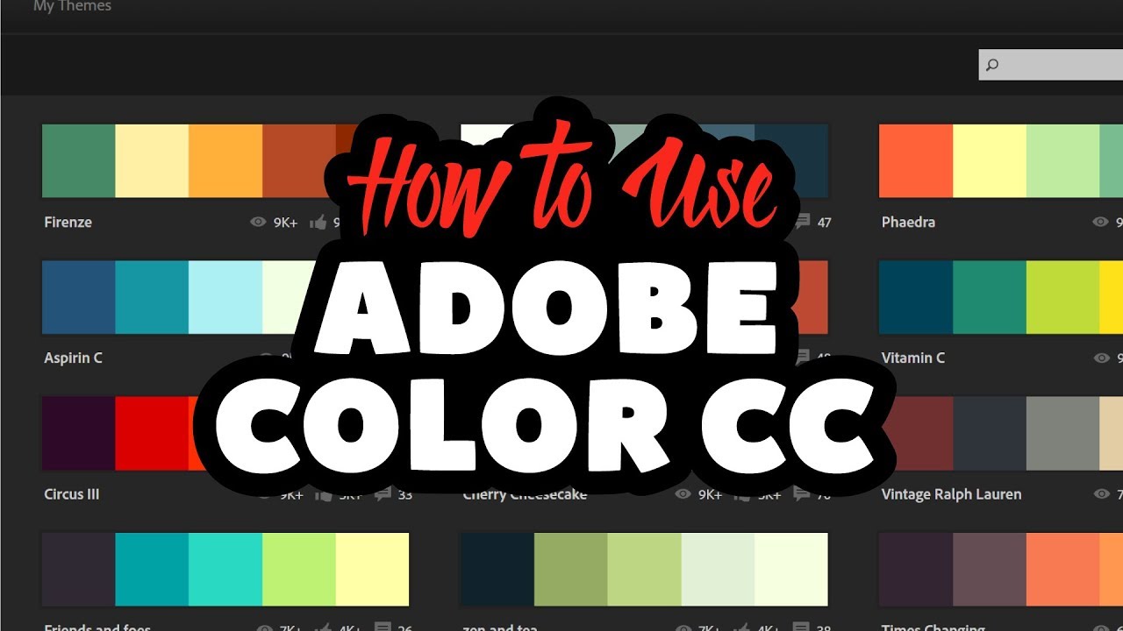
Task: Select the maroon swatch in Vintage Ralph Lauren
Action: click(x=916, y=433)
